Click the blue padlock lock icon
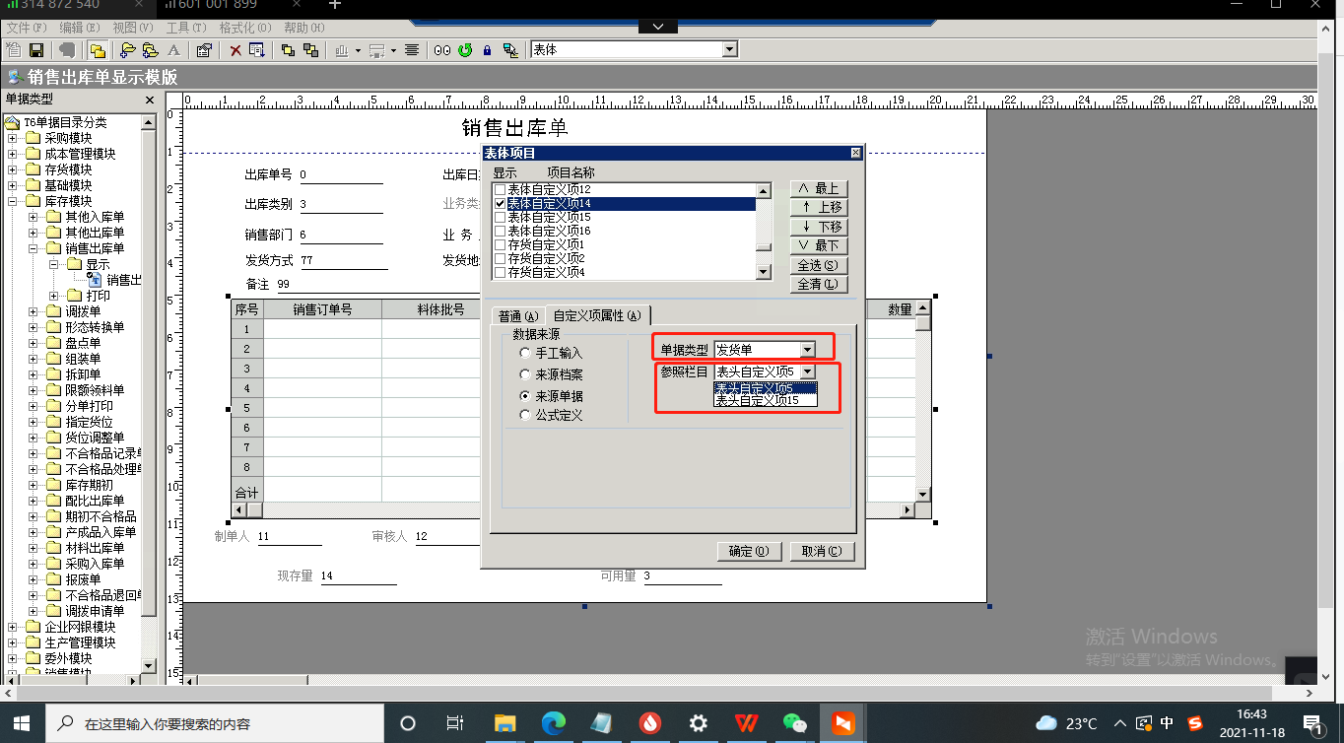Image resolution: width=1344 pixels, height=743 pixels. pyautogui.click(x=487, y=49)
